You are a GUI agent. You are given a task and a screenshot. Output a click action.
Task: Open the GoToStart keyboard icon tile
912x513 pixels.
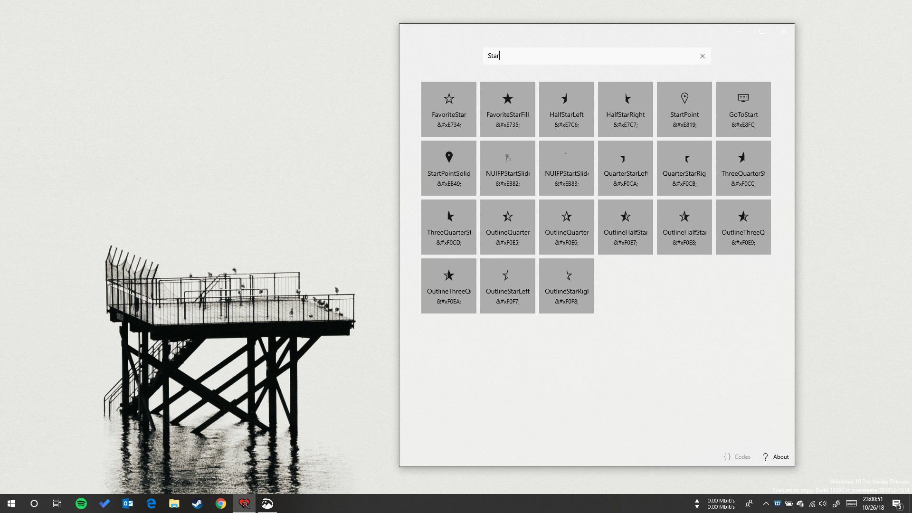point(743,109)
